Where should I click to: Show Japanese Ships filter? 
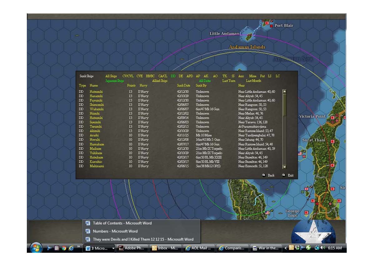115,81
